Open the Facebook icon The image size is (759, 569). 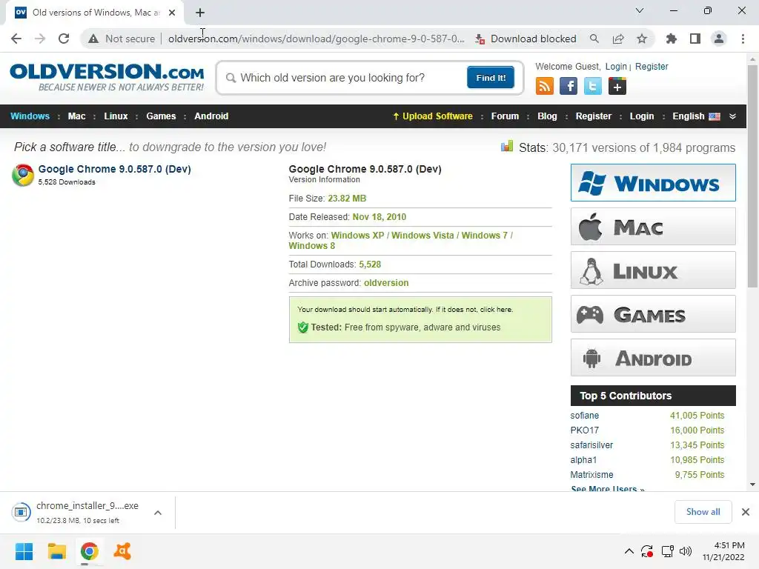(x=569, y=86)
